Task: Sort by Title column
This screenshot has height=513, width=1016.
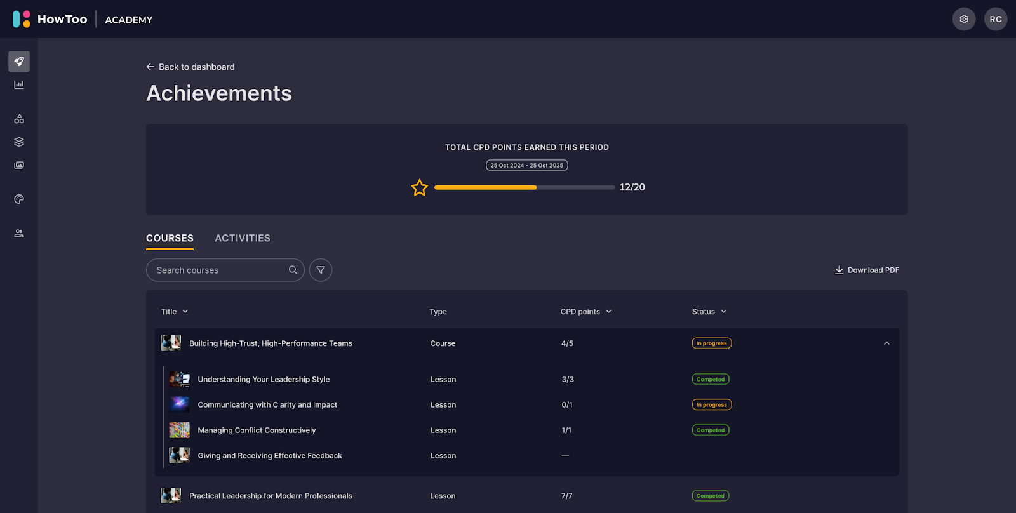Action: [174, 312]
